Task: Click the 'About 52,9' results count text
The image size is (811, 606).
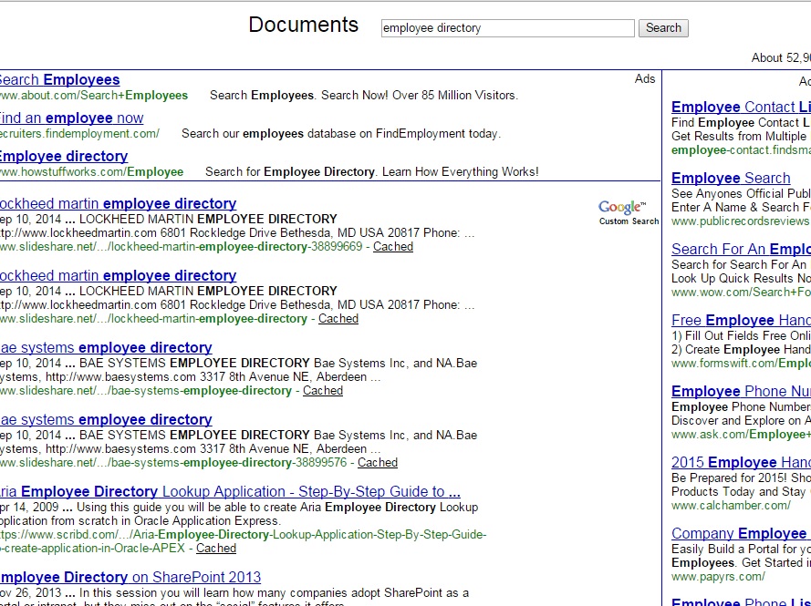Action: (x=781, y=57)
